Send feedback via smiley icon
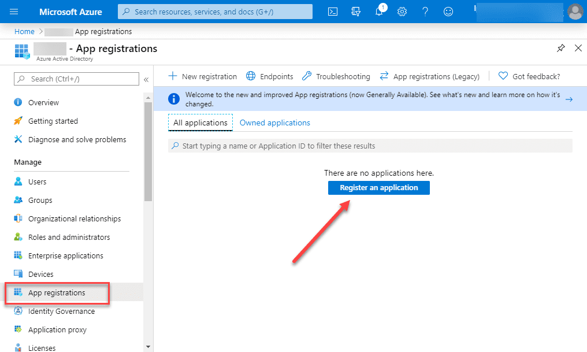Viewport: 587px width, 352px height. [x=448, y=12]
